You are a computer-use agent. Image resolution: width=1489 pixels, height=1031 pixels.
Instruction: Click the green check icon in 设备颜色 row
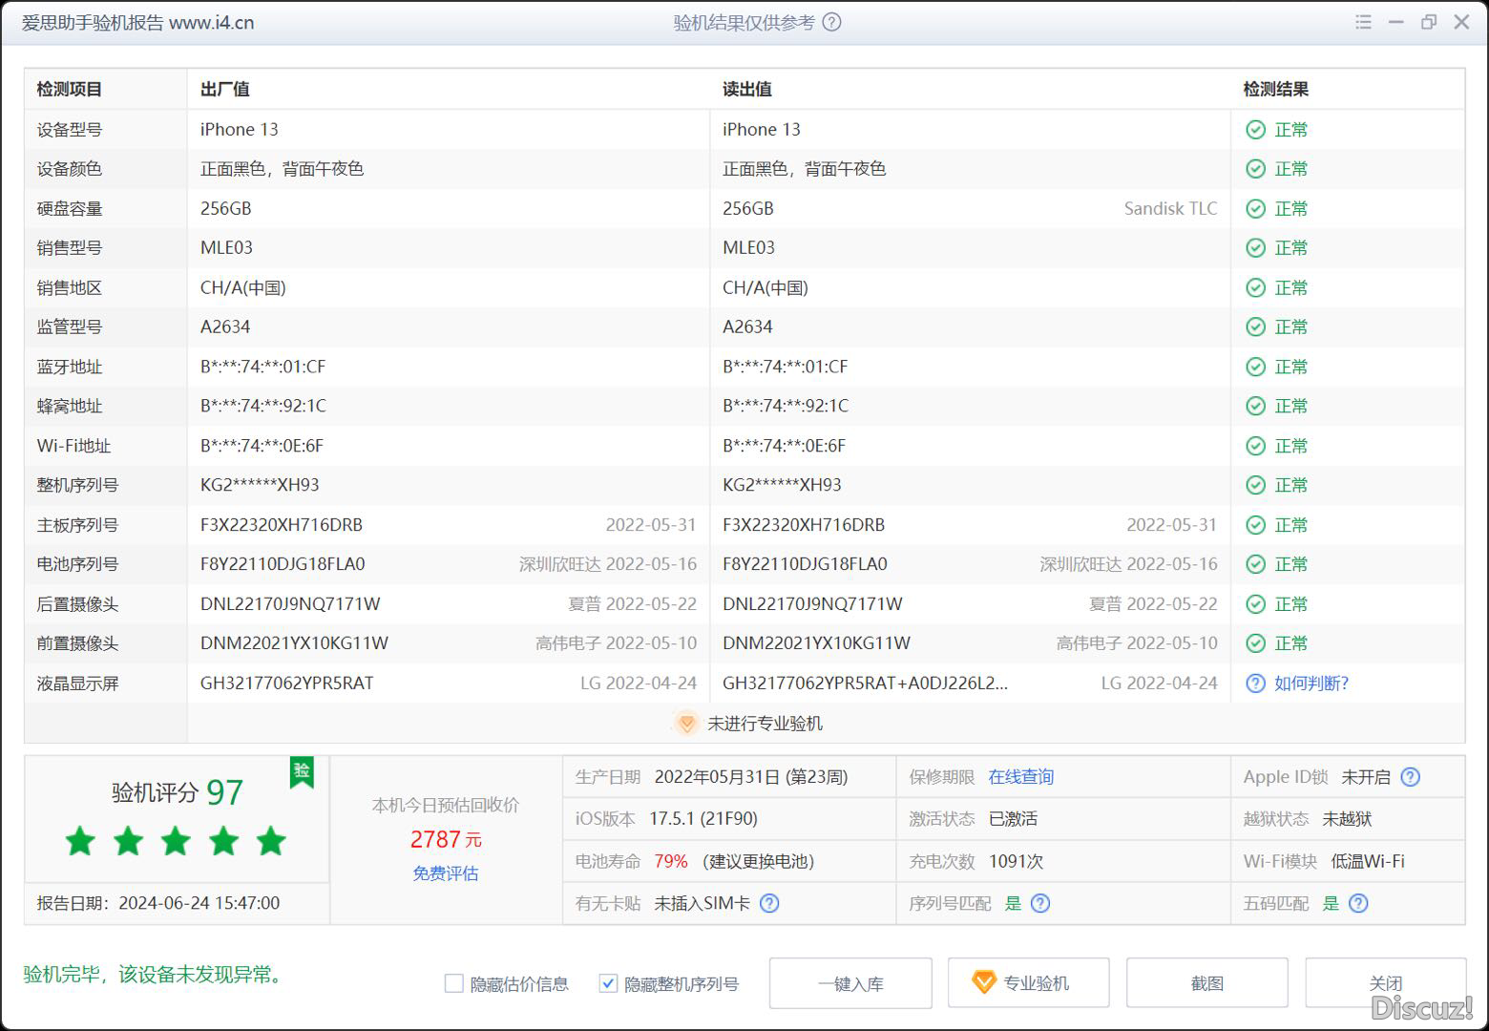coord(1255,169)
